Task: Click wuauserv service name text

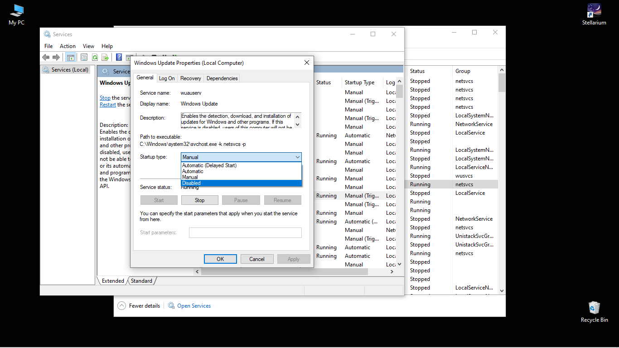Action: (191, 93)
